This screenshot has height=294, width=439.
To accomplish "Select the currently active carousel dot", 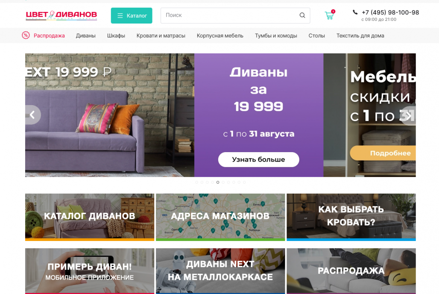I will [218, 182].
